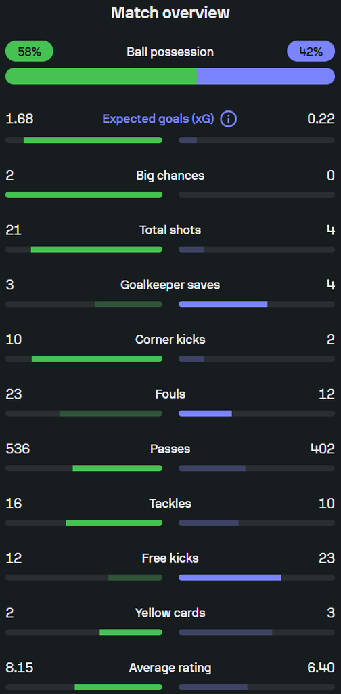Click the green Tackles bar
This screenshot has height=694, width=341.
click(x=114, y=523)
